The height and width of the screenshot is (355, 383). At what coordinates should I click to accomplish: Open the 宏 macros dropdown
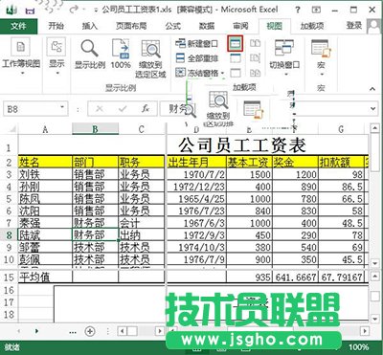321,57
